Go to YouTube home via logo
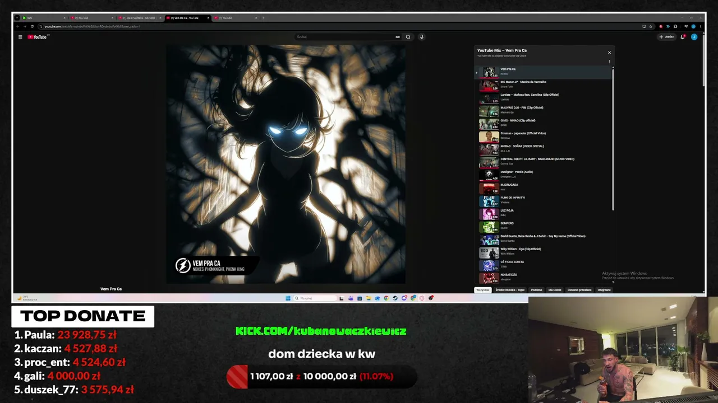The width and height of the screenshot is (718, 403). pyautogui.click(x=38, y=37)
